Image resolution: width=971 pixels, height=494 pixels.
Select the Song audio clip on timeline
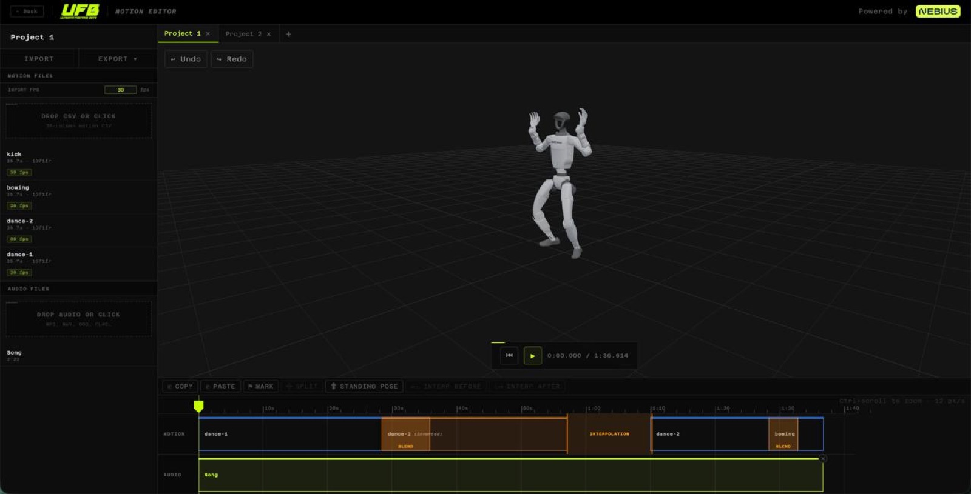(510, 475)
